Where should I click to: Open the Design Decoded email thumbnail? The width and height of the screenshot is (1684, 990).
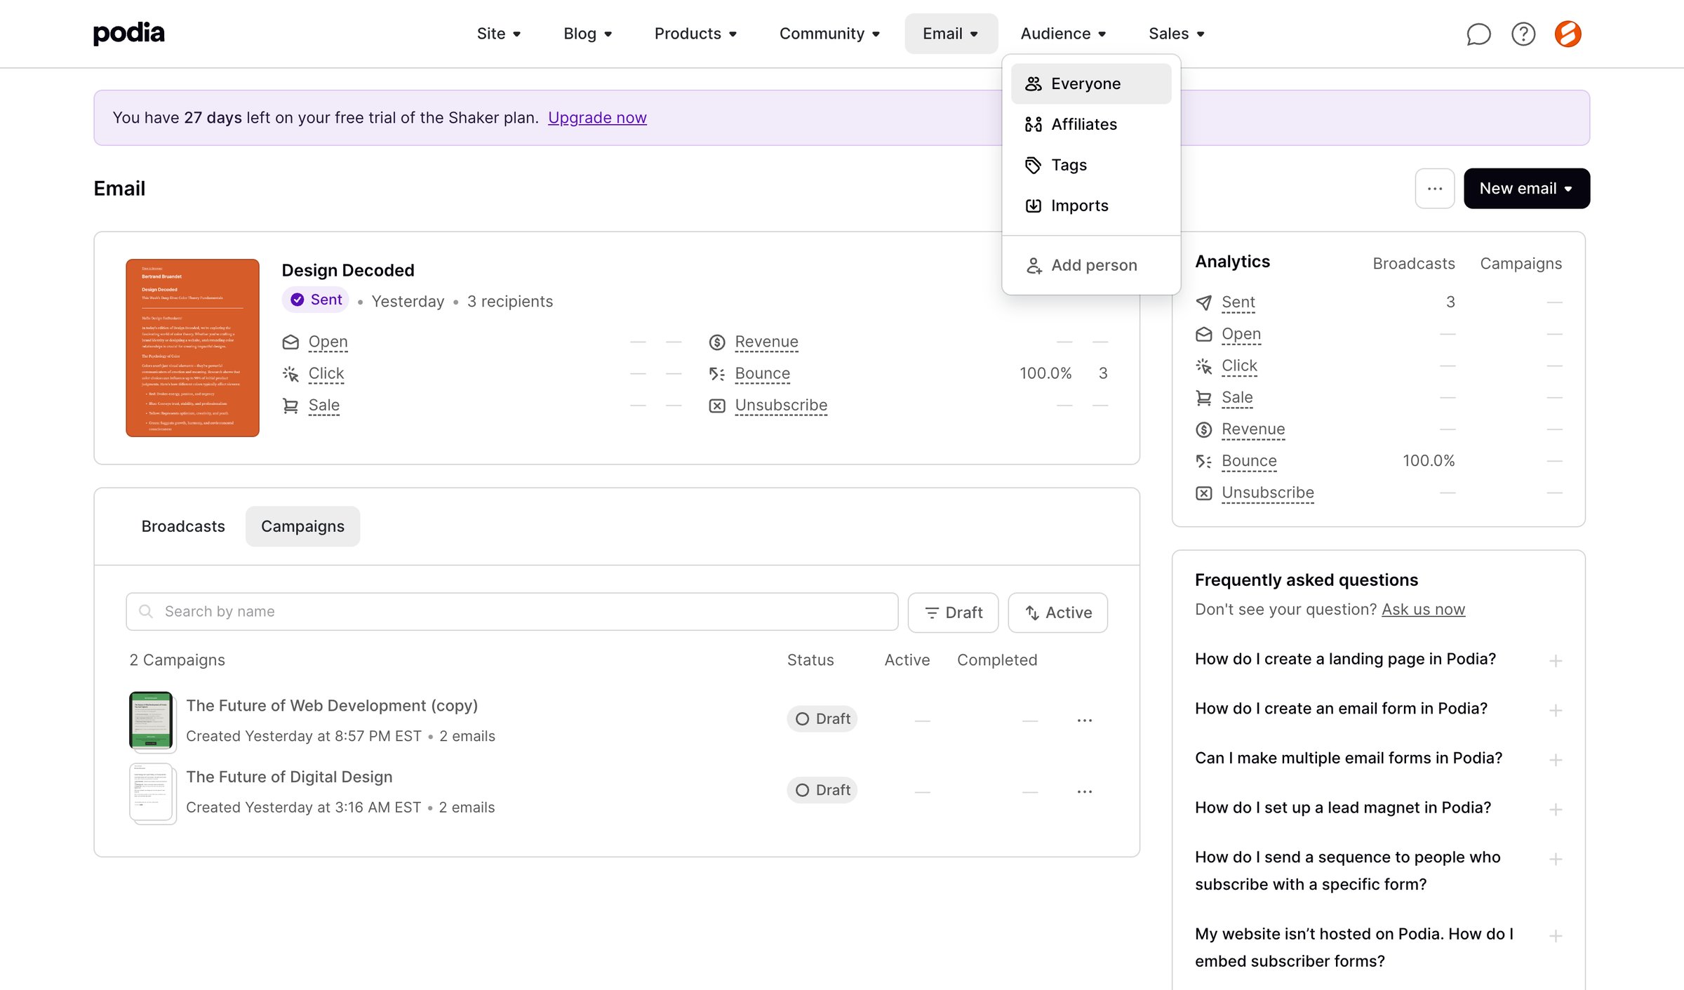click(192, 348)
